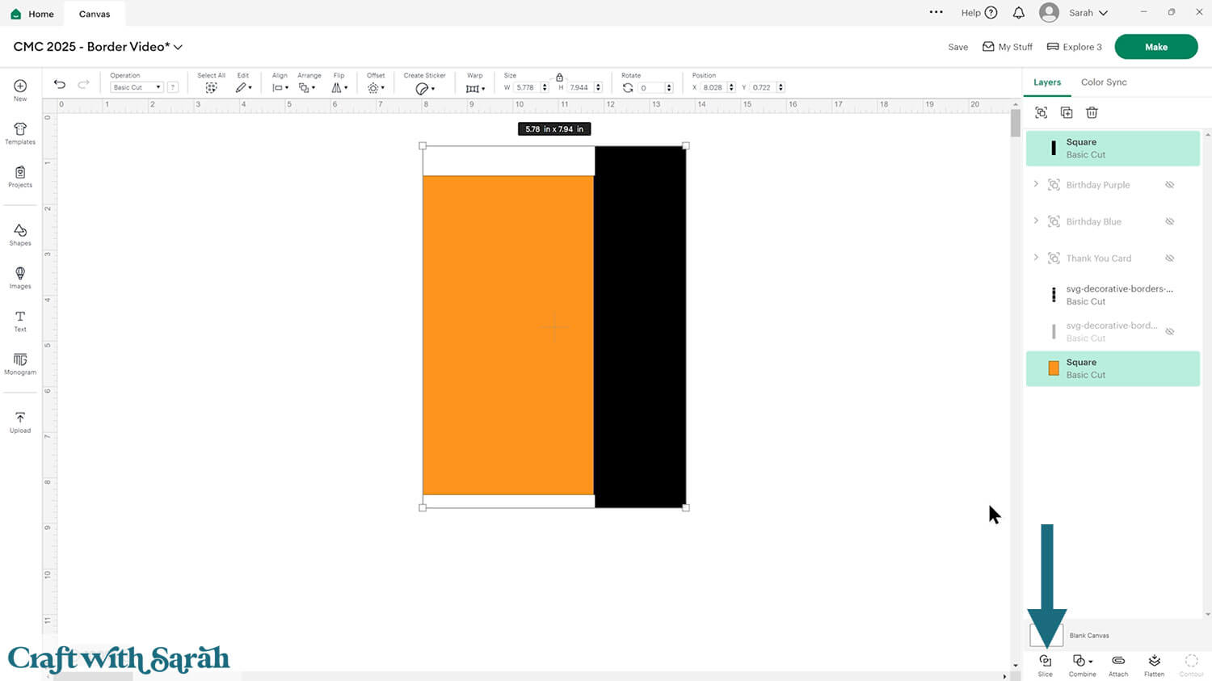This screenshot has width=1212, height=681.
Task: Click the Attach icon
Action: (x=1118, y=662)
